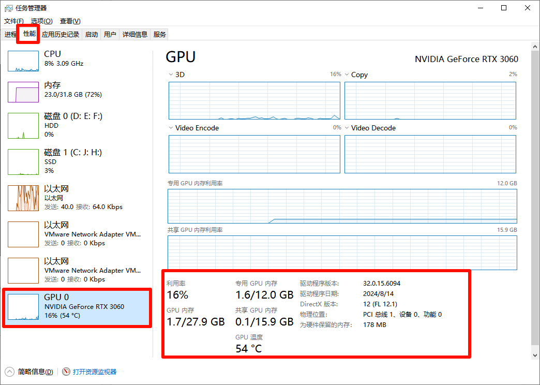The height and width of the screenshot is (385, 540).
Task: Select the memory (内存) graph thumbnail
Action: [x=23, y=92]
